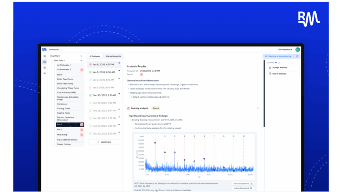Click the red alarm icon of Jan 8 analysis

tap(90, 64)
